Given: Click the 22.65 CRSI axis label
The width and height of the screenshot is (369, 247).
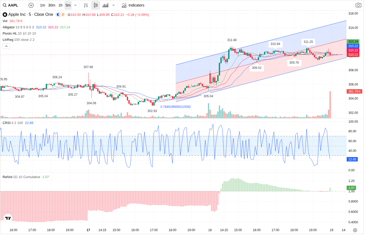Looking at the screenshot, I should (352, 159).
